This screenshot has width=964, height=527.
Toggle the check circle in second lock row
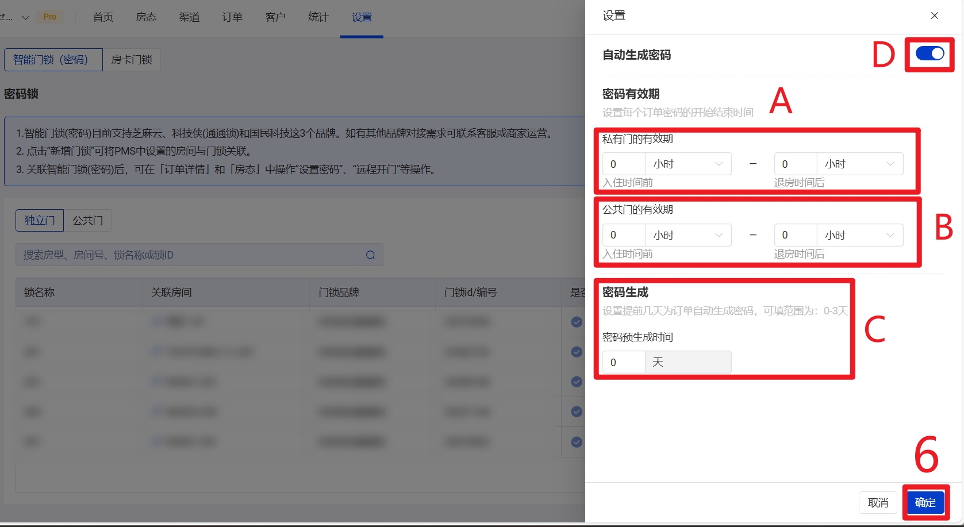(577, 352)
